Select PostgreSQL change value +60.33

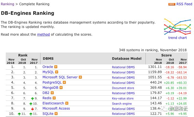[182, 83]
